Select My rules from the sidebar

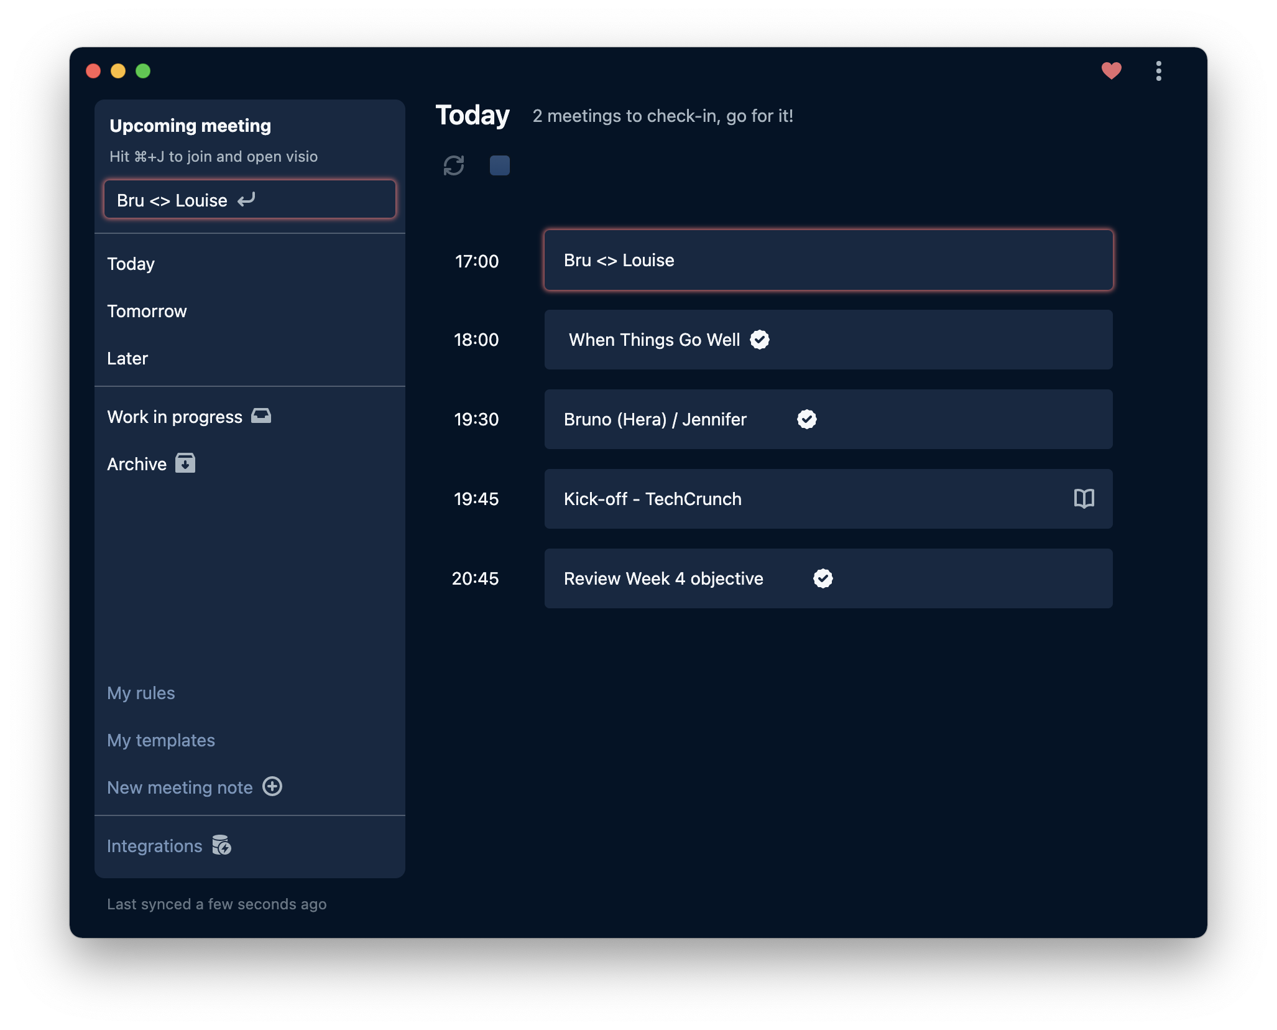tap(141, 692)
